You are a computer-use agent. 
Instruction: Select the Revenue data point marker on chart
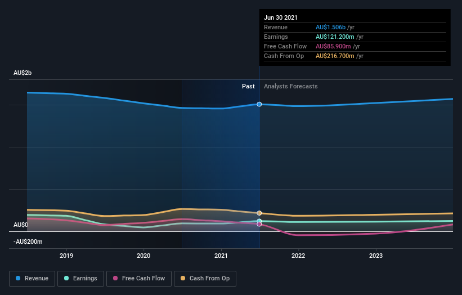click(259, 104)
